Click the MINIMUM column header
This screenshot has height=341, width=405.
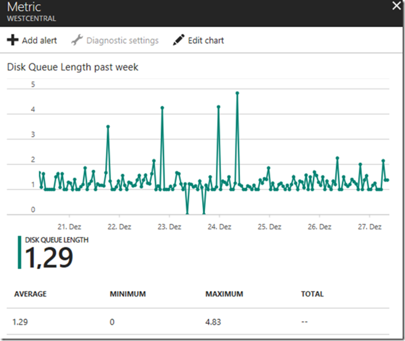(x=128, y=294)
